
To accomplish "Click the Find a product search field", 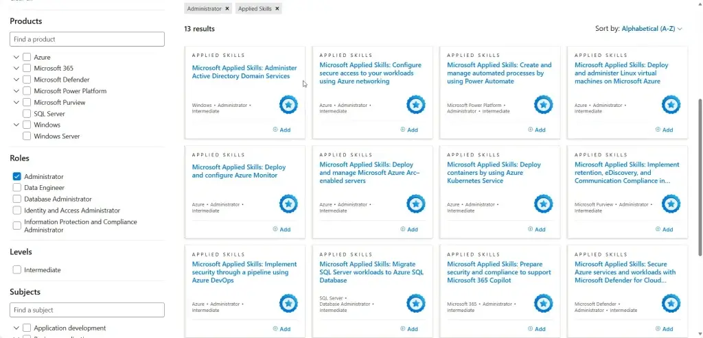I will tap(87, 39).
